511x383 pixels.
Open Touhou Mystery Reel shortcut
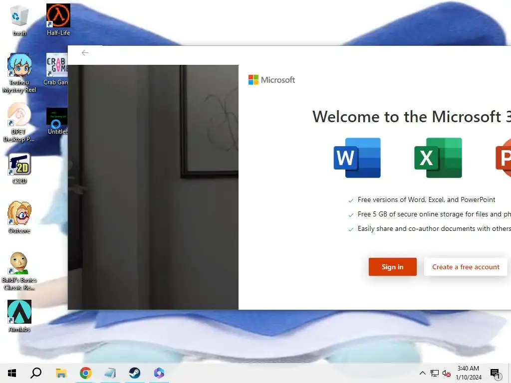pyautogui.click(x=19, y=74)
